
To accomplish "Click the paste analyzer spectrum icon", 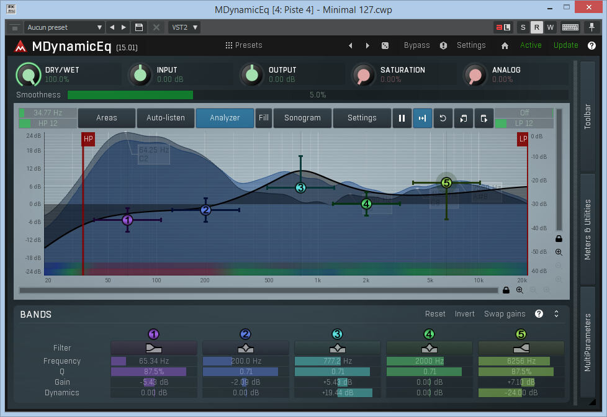I will coord(484,118).
